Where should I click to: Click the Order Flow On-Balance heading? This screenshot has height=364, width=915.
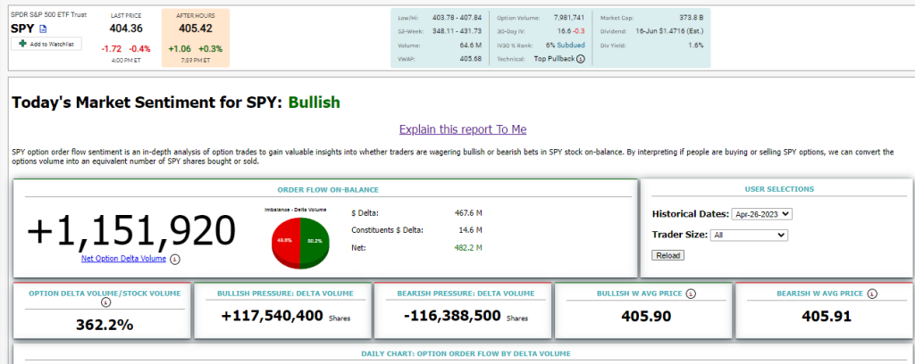tap(328, 189)
